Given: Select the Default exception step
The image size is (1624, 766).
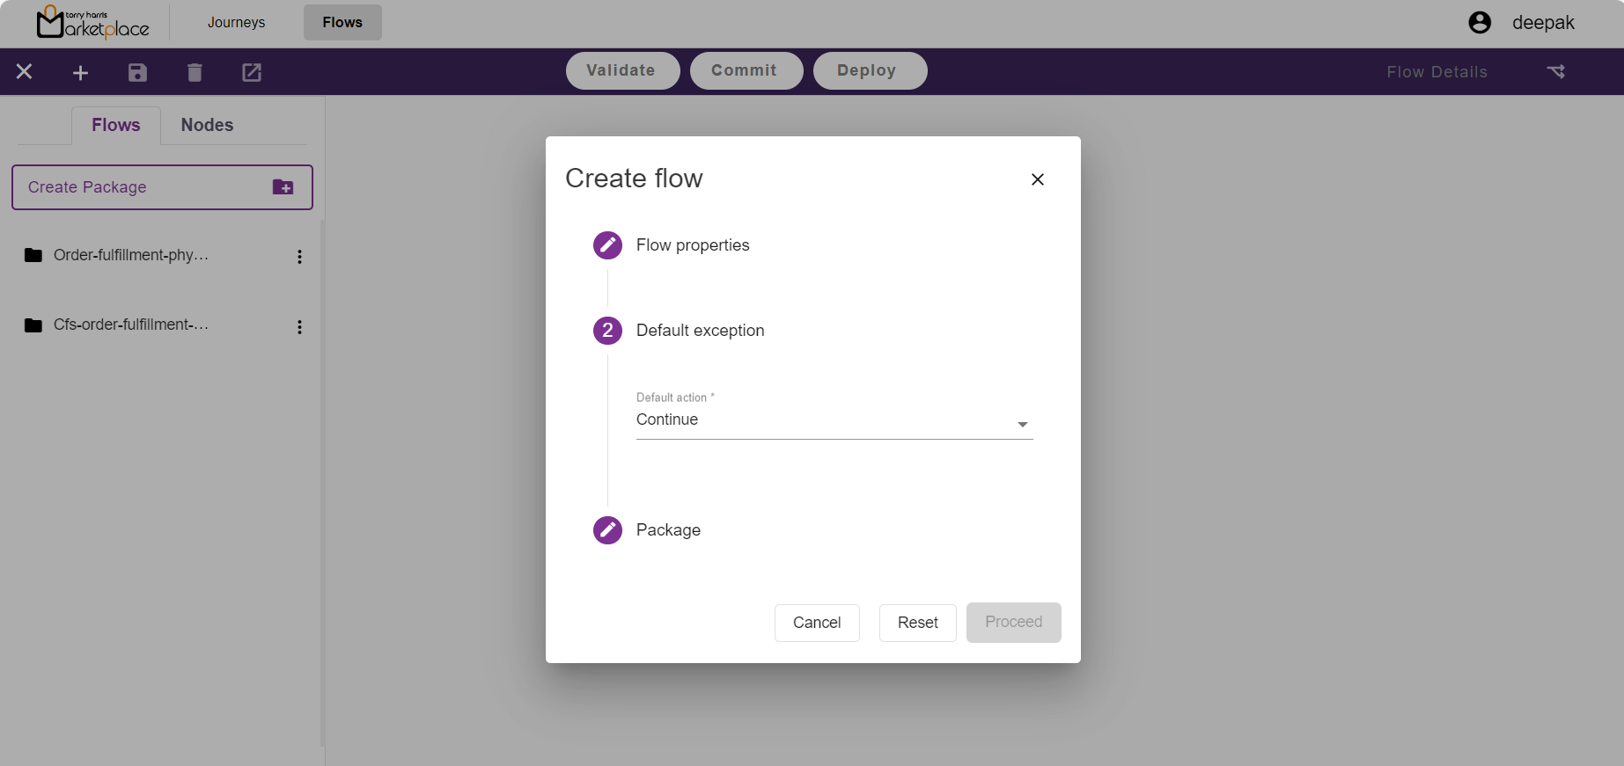Looking at the screenshot, I should (x=699, y=331).
